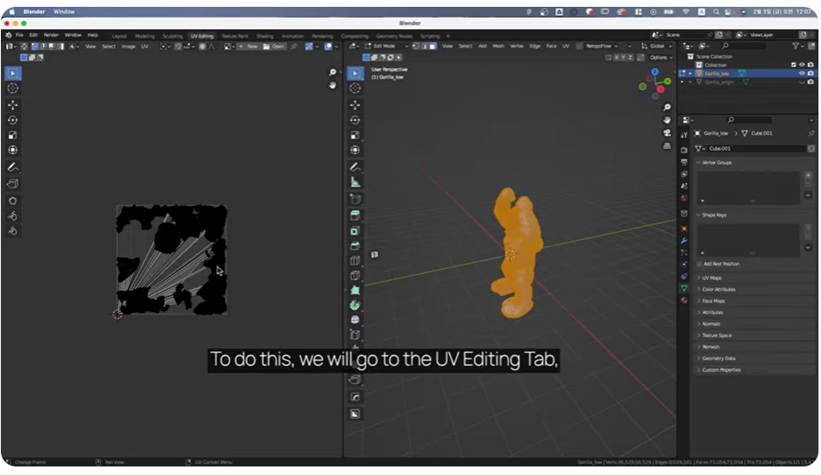The height and width of the screenshot is (475, 821).
Task: Click the properties editor search field
Action: pos(749,120)
